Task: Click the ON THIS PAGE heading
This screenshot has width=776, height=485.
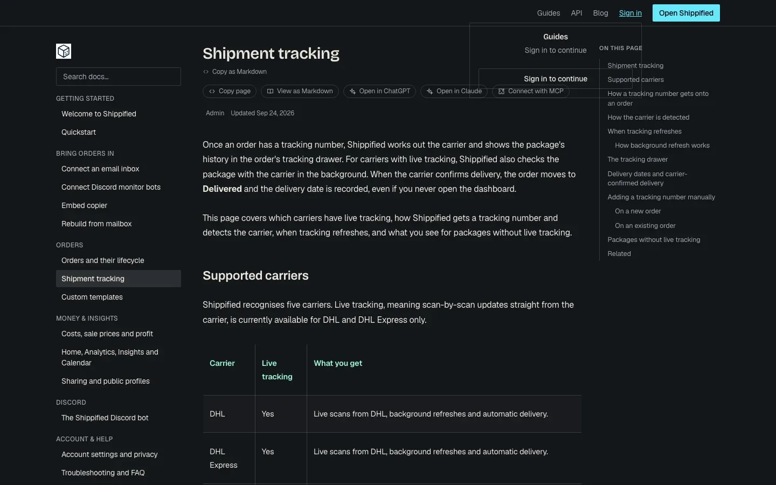Action: click(621, 48)
